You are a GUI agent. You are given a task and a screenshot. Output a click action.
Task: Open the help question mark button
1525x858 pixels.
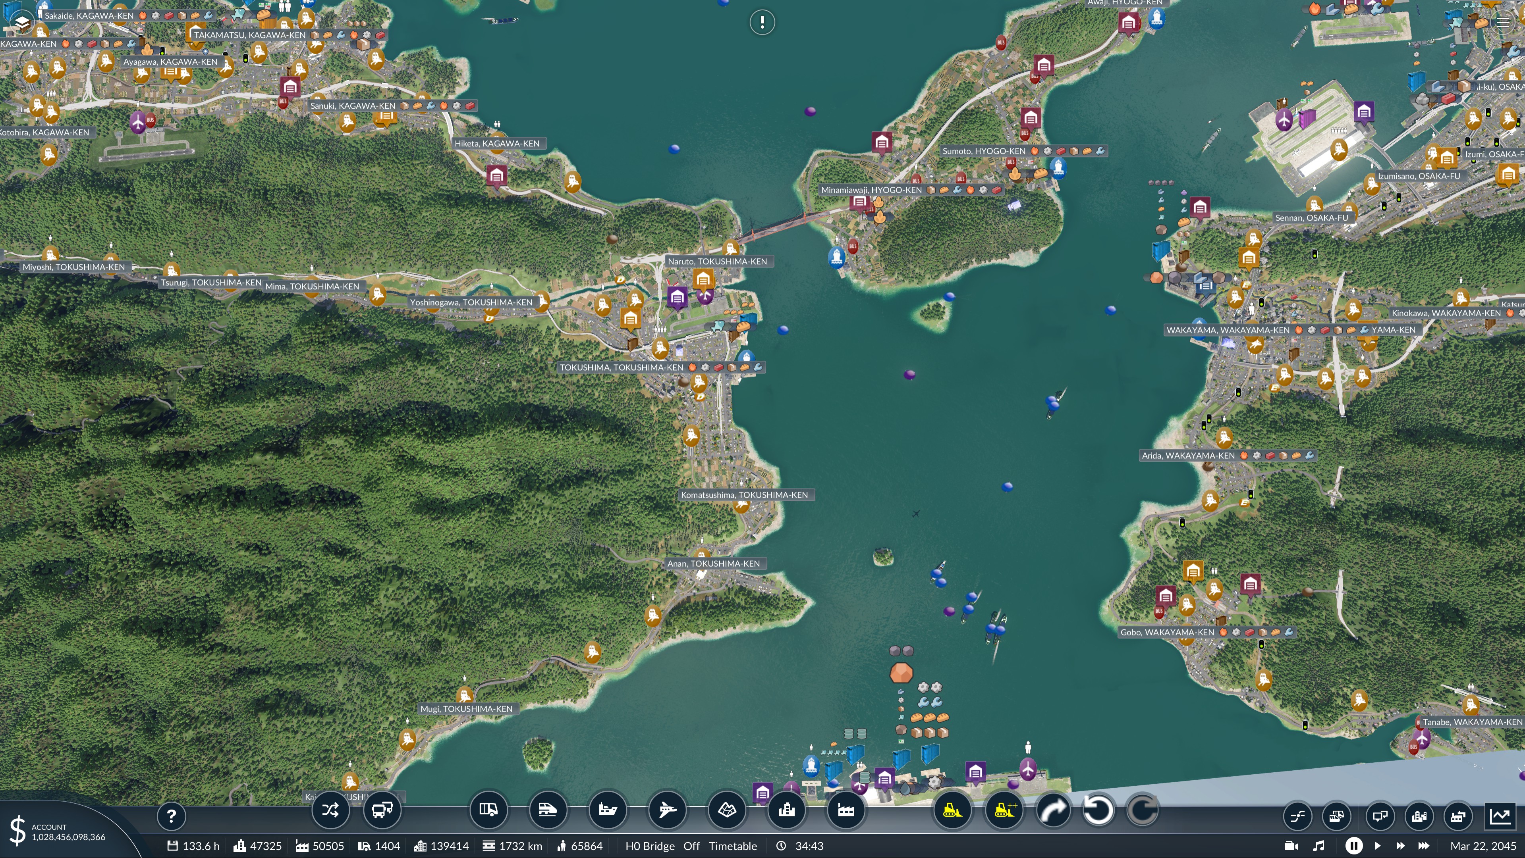click(x=171, y=817)
